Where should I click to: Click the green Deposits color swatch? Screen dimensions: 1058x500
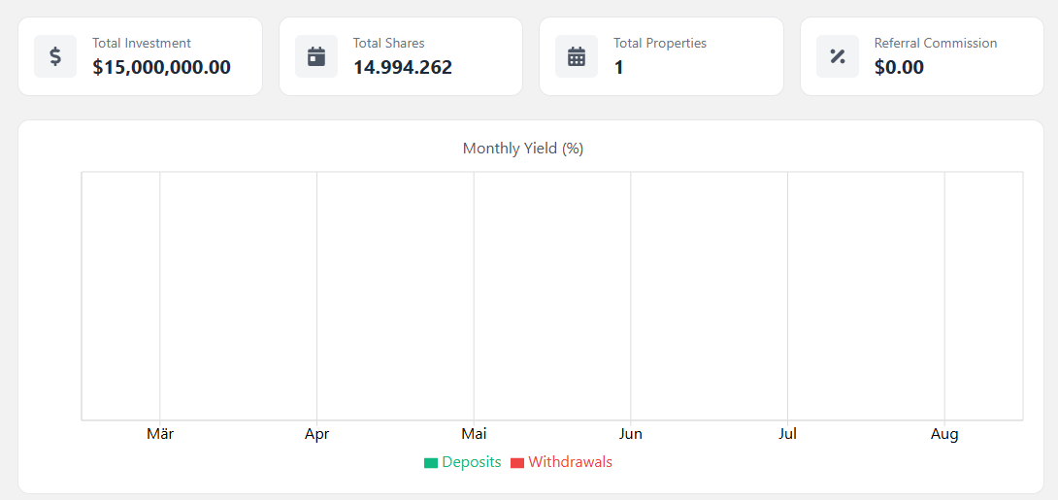[x=431, y=463]
